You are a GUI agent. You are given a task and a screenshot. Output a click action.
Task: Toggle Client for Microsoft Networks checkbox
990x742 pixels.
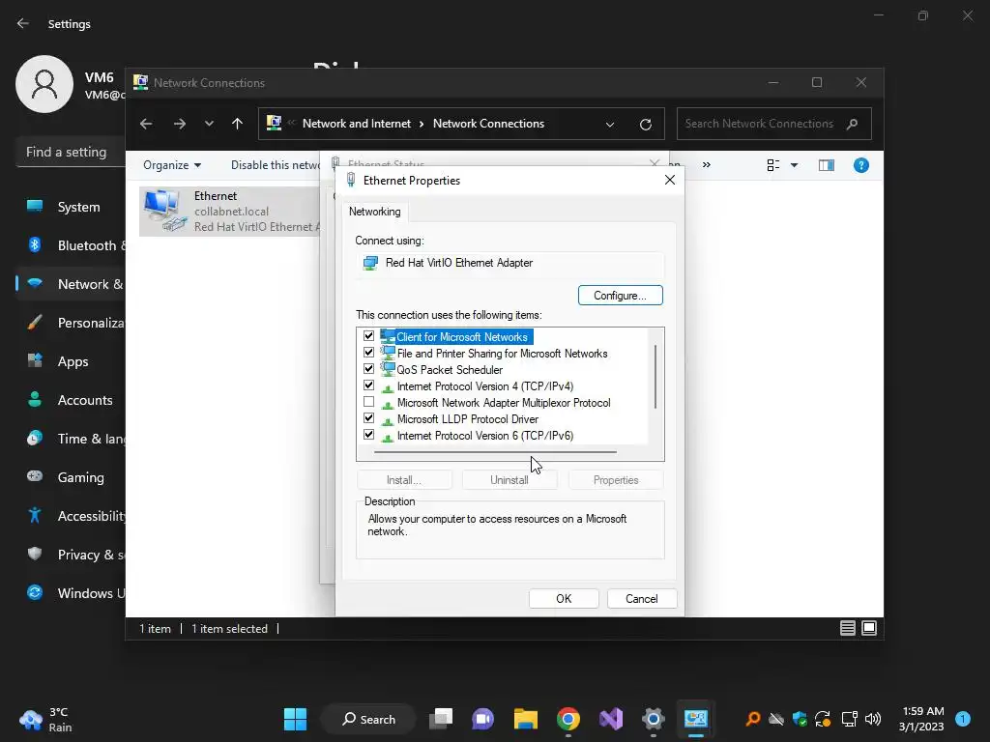point(368,336)
